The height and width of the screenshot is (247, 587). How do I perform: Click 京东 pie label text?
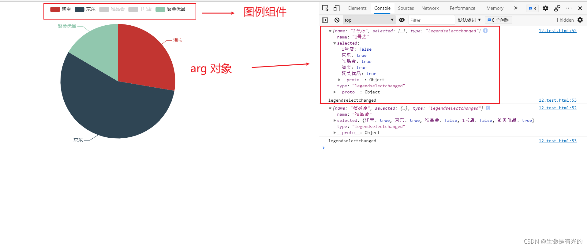point(78,140)
